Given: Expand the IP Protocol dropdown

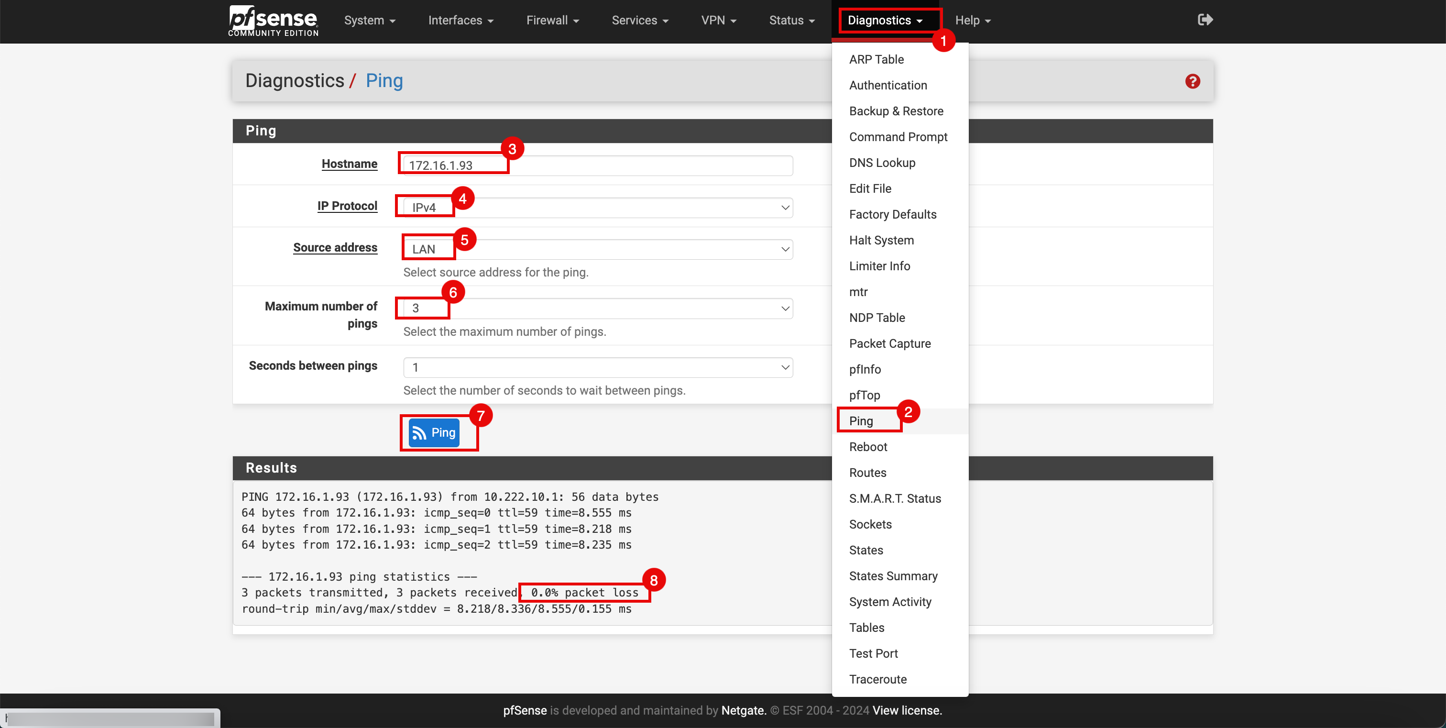Looking at the screenshot, I should [x=598, y=206].
